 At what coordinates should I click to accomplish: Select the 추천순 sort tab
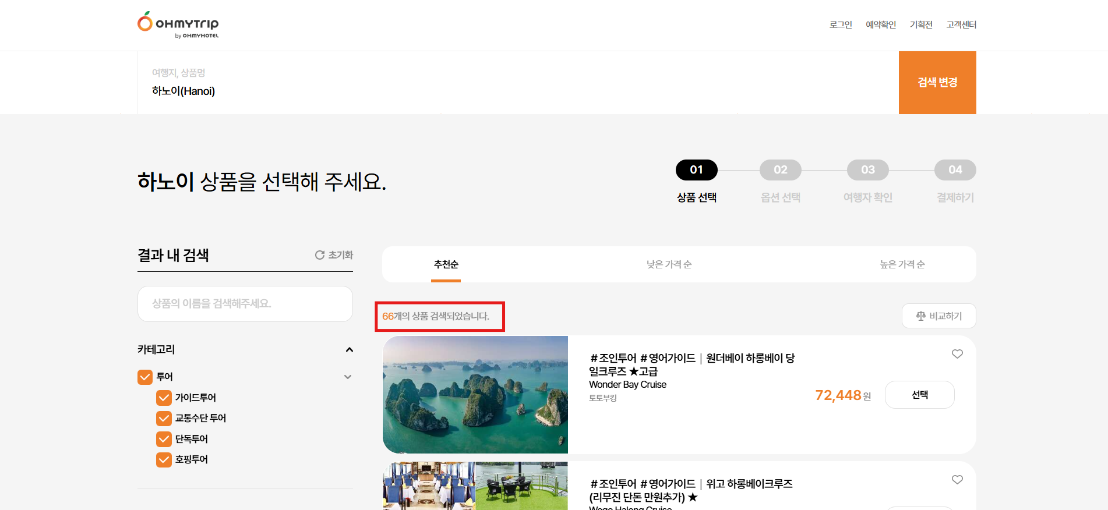446,264
